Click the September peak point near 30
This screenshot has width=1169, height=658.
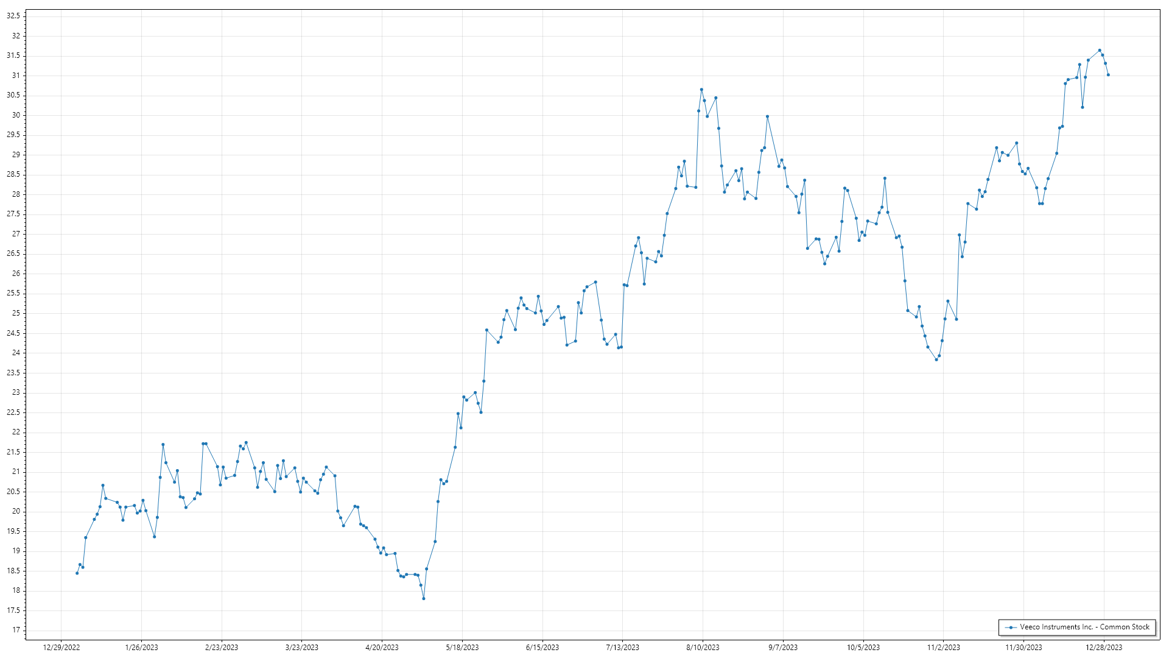pyautogui.click(x=767, y=116)
